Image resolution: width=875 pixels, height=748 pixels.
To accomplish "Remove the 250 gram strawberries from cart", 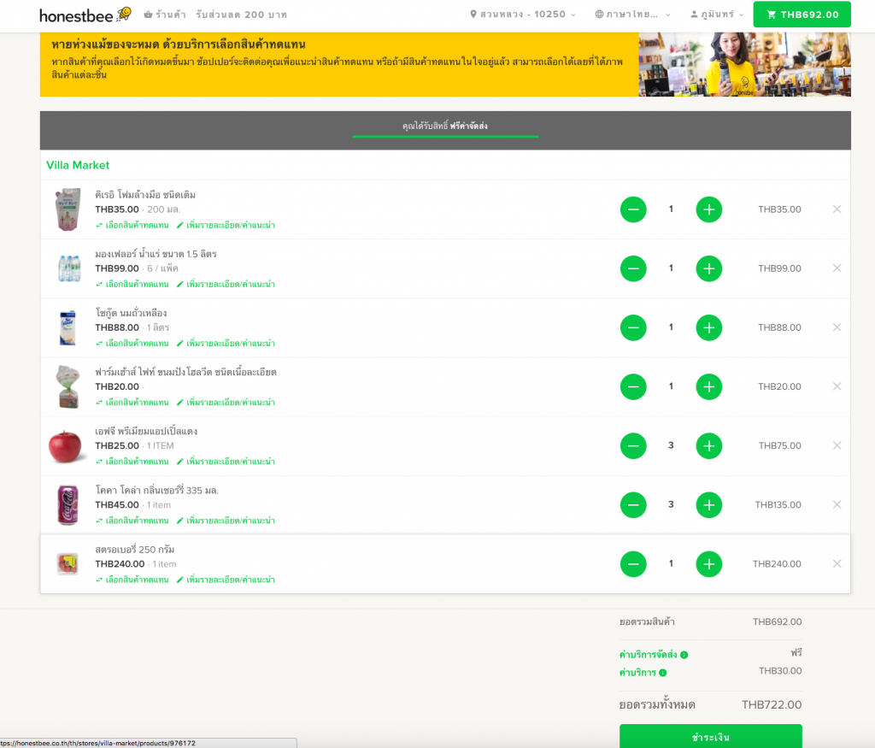I will click(837, 563).
